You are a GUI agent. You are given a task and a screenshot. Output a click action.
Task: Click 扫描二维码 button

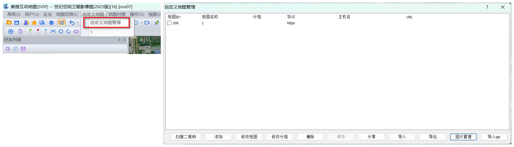[x=186, y=137]
